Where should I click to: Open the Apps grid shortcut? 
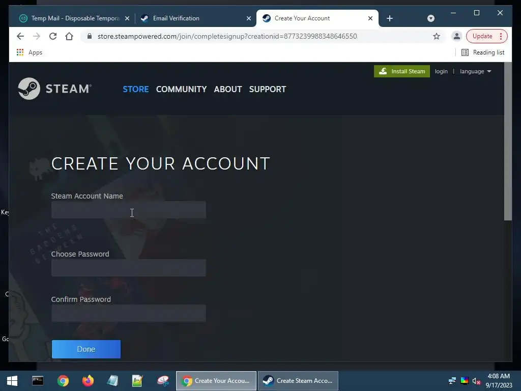coord(29,52)
